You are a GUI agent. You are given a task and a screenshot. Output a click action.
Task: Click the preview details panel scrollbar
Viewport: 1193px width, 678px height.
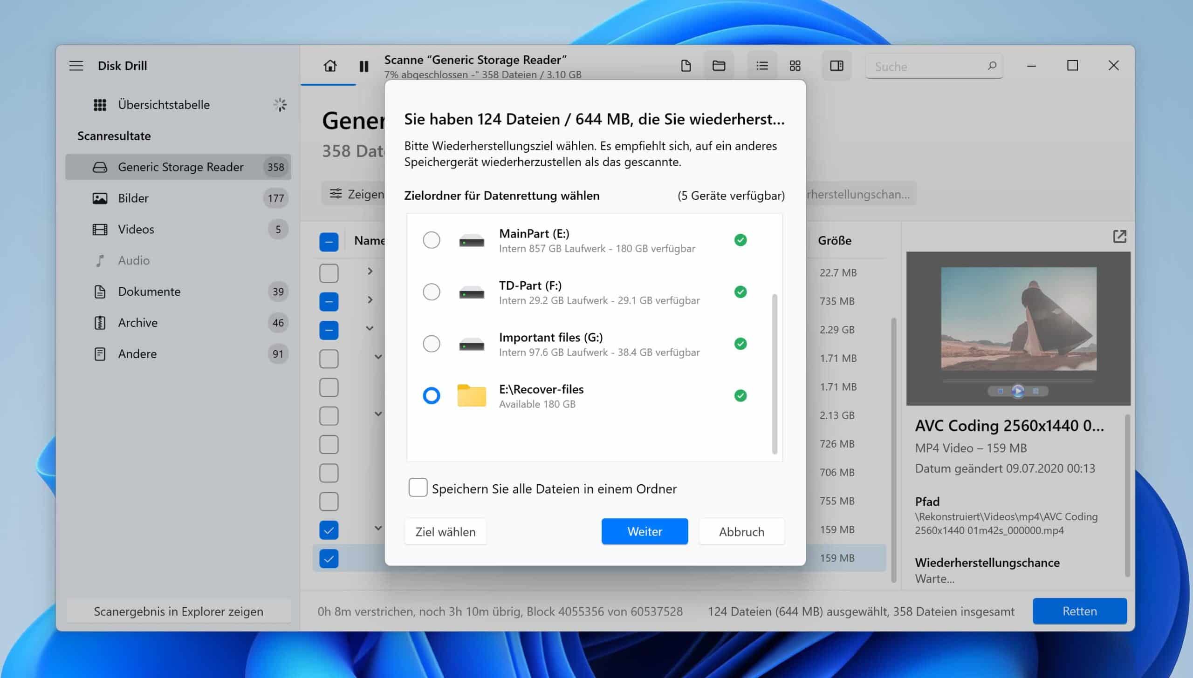[x=1127, y=496]
